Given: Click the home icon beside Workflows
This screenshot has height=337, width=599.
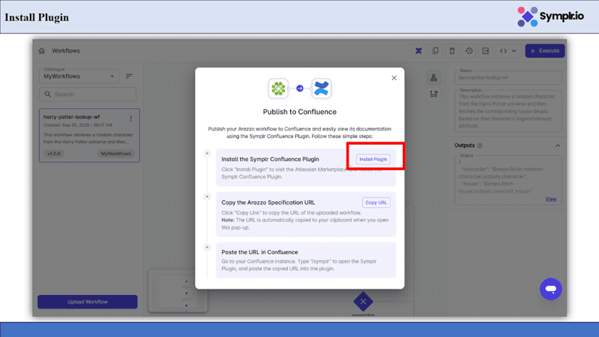Looking at the screenshot, I should [x=42, y=51].
